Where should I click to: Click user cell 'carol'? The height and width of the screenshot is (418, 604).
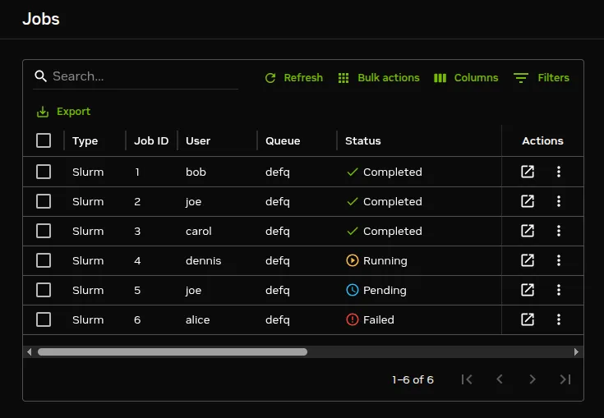[x=198, y=232]
